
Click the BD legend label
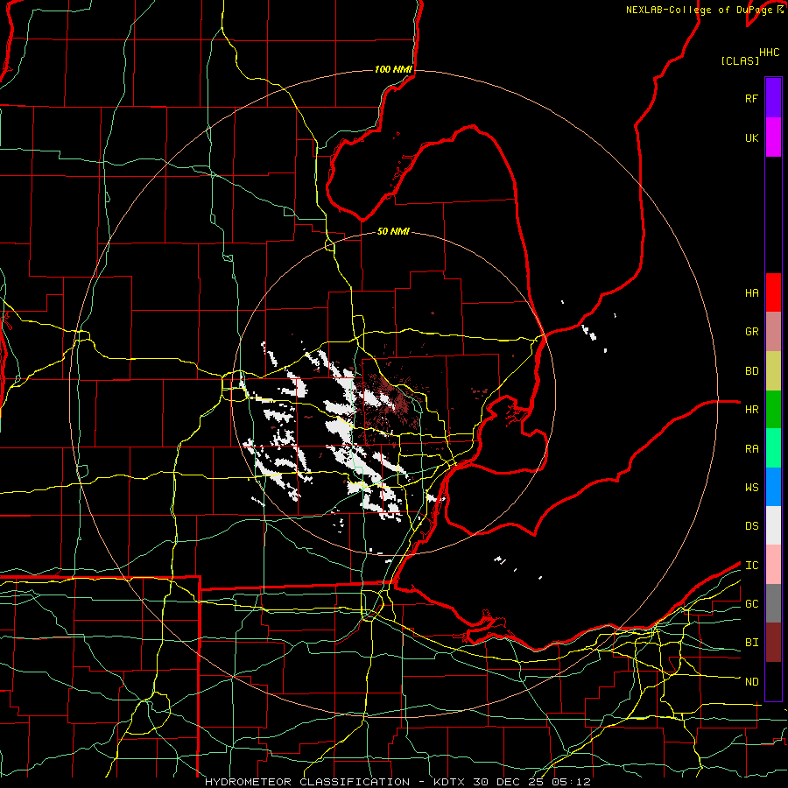click(751, 371)
